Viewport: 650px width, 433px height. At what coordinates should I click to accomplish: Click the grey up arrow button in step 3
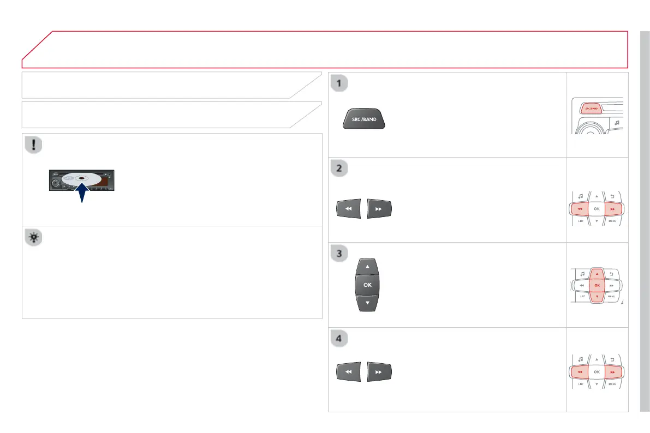[x=367, y=266]
